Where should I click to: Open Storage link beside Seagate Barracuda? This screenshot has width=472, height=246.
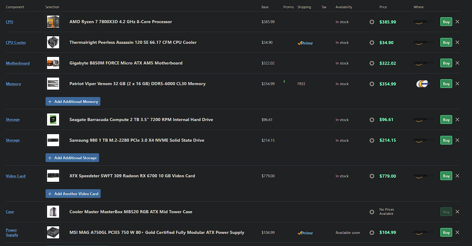[x=13, y=120]
